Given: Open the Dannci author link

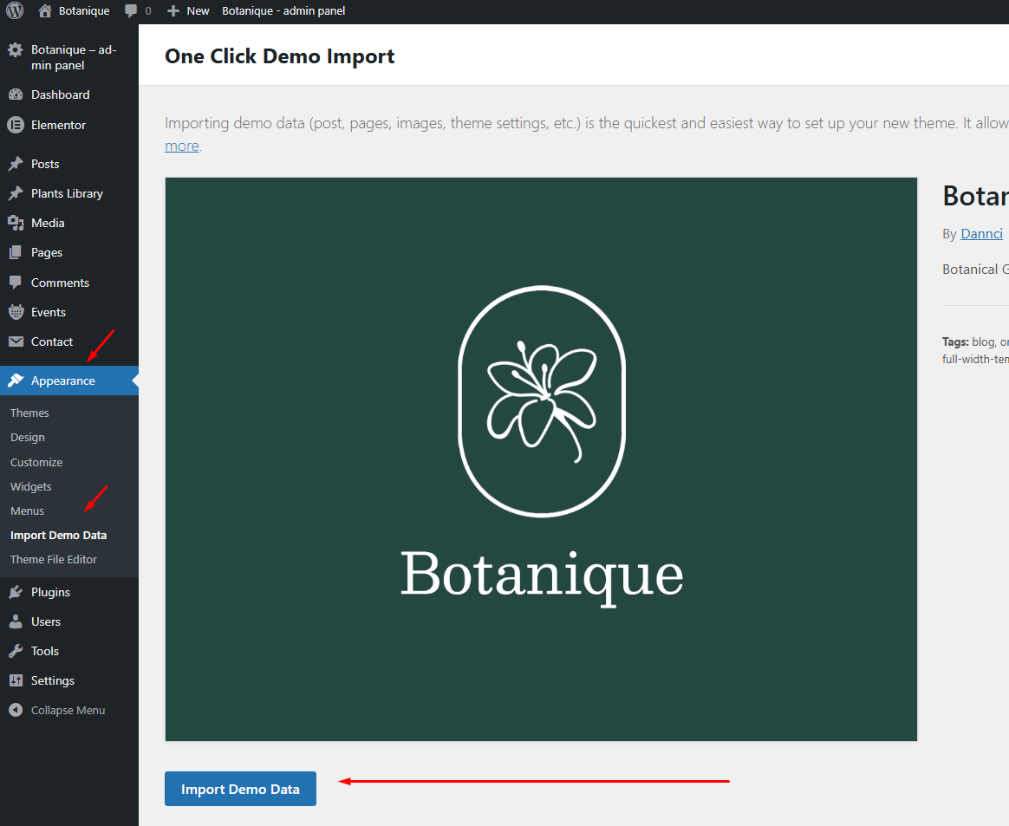Looking at the screenshot, I should coord(981,233).
